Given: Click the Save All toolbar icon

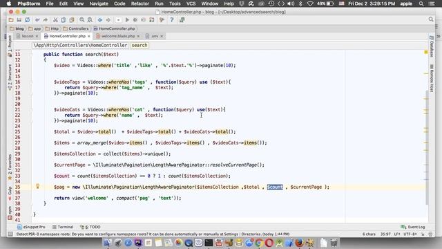Looking at the screenshot, I should [x=19, y=20].
